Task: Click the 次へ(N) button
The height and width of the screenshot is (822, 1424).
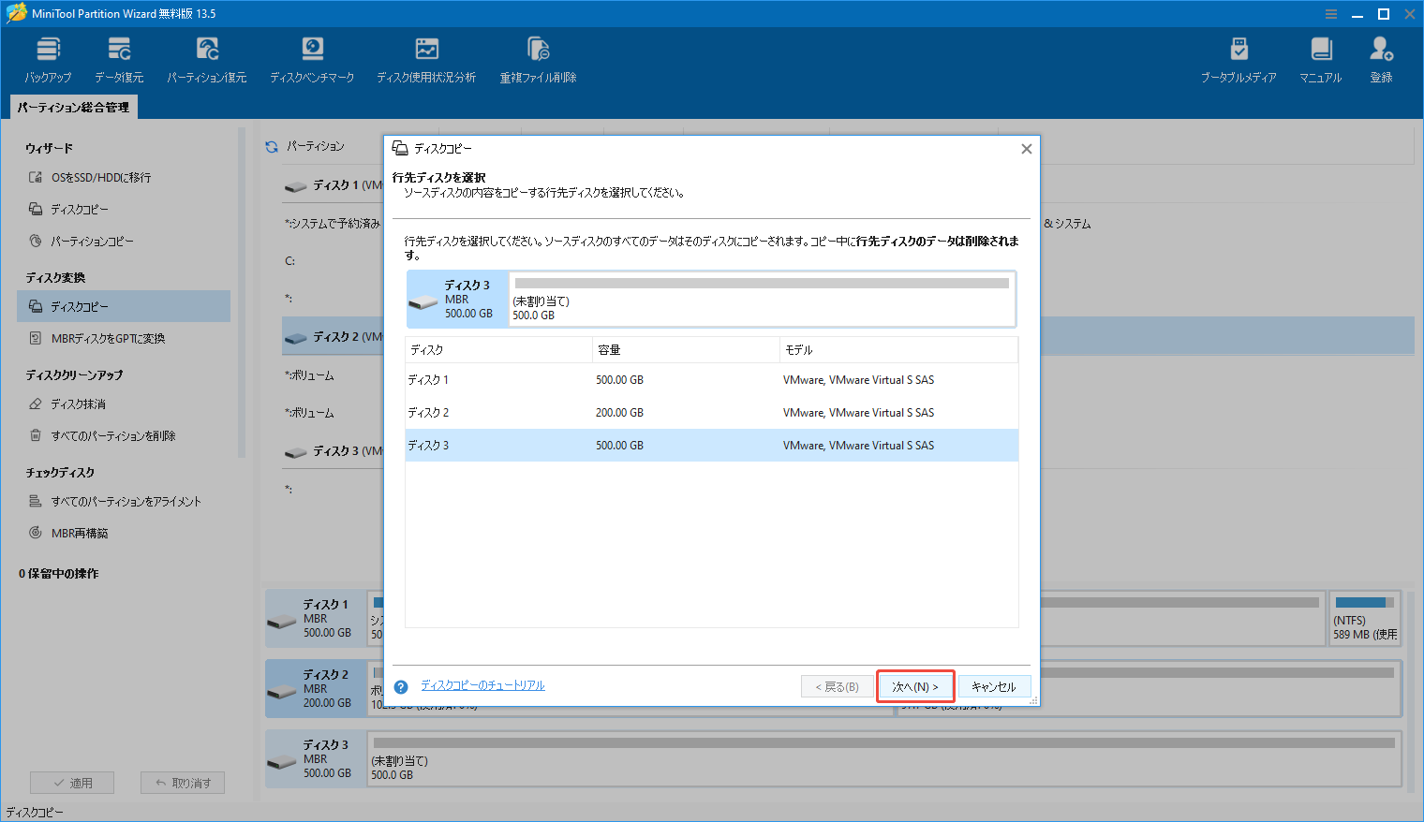Action: click(915, 685)
